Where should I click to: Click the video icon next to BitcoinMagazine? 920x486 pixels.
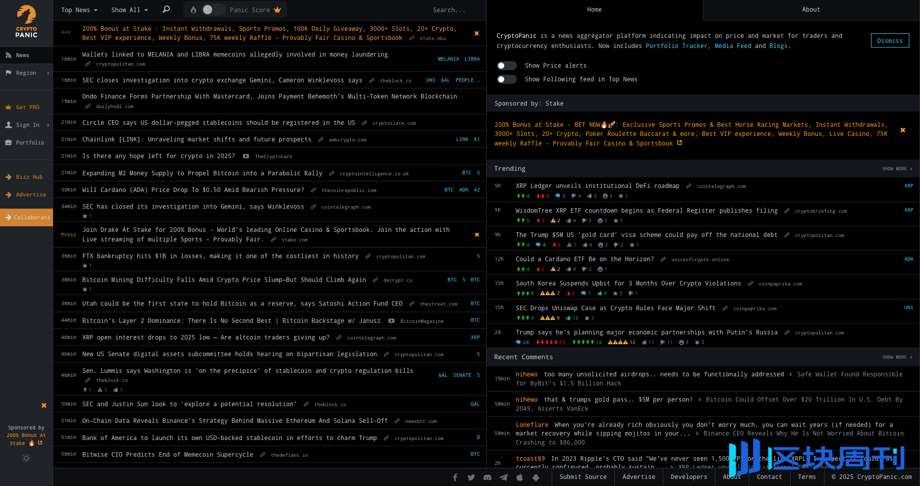391,321
